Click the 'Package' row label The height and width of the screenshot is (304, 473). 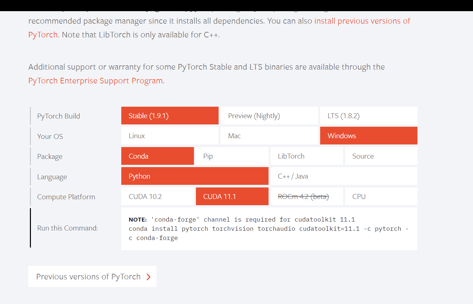tap(50, 157)
